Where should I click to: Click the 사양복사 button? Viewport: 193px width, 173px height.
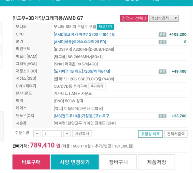click(82, 134)
